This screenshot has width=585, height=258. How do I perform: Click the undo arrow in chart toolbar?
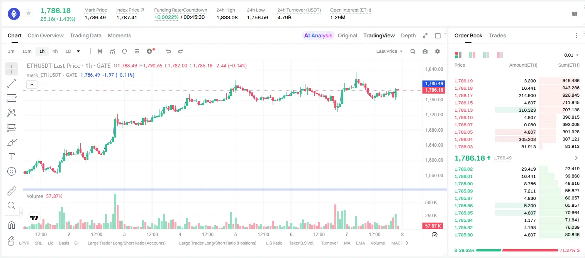click(168, 51)
